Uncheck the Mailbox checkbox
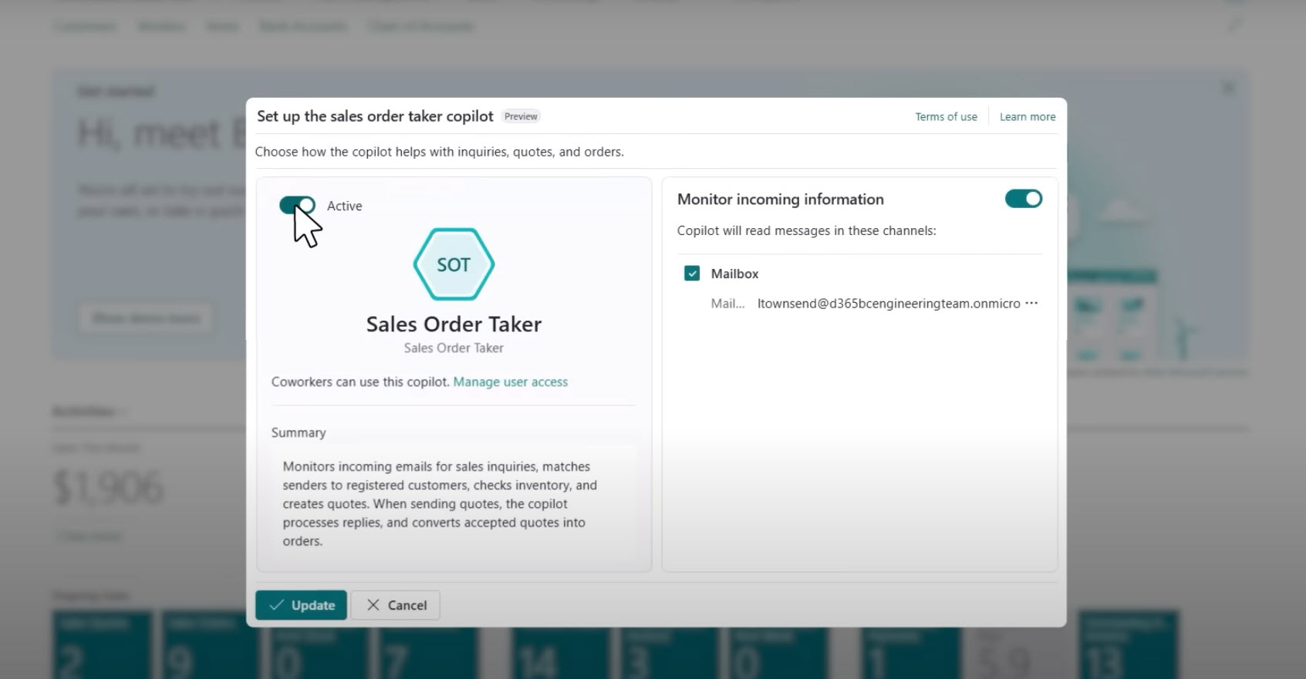Screen dimensions: 1306x679 pyautogui.click(x=692, y=274)
